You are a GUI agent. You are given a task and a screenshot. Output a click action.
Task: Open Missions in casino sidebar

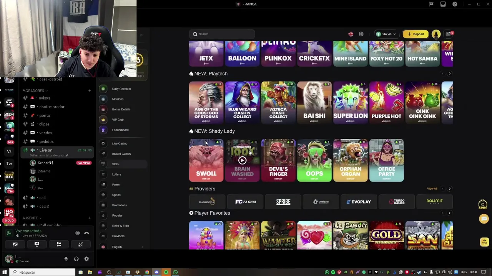[x=118, y=99]
